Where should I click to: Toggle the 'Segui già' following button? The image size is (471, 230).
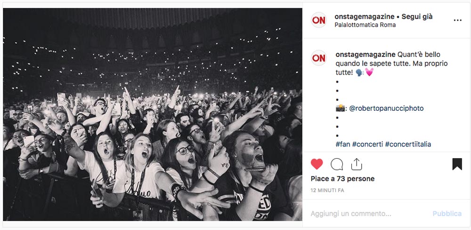click(417, 17)
